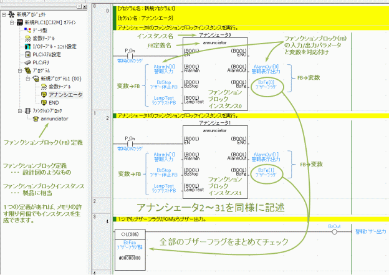Click LampTest parameter of アナンシエータ1 block

pyautogui.click(x=164, y=188)
